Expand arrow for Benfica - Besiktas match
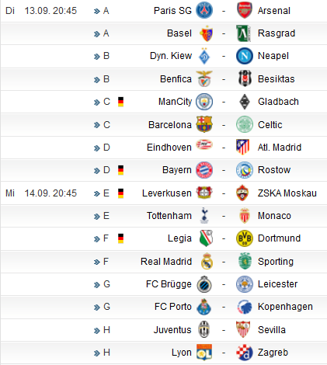Viewport: 327px width, 365px height. click(97, 79)
